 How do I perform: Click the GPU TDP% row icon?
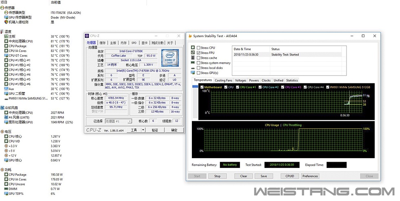pos(7,194)
